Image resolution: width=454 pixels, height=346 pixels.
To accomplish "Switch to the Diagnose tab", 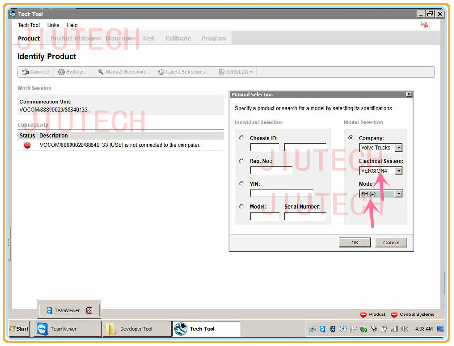I will coord(119,39).
